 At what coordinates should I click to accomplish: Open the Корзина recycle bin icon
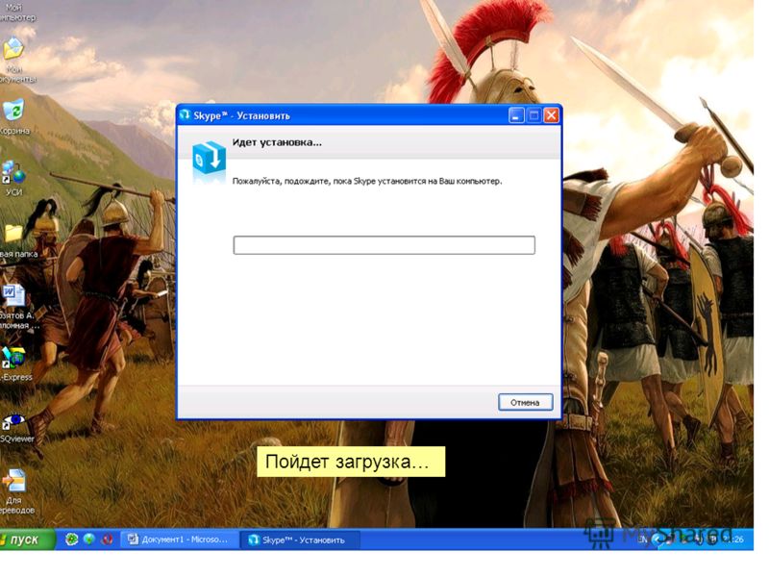[13, 110]
